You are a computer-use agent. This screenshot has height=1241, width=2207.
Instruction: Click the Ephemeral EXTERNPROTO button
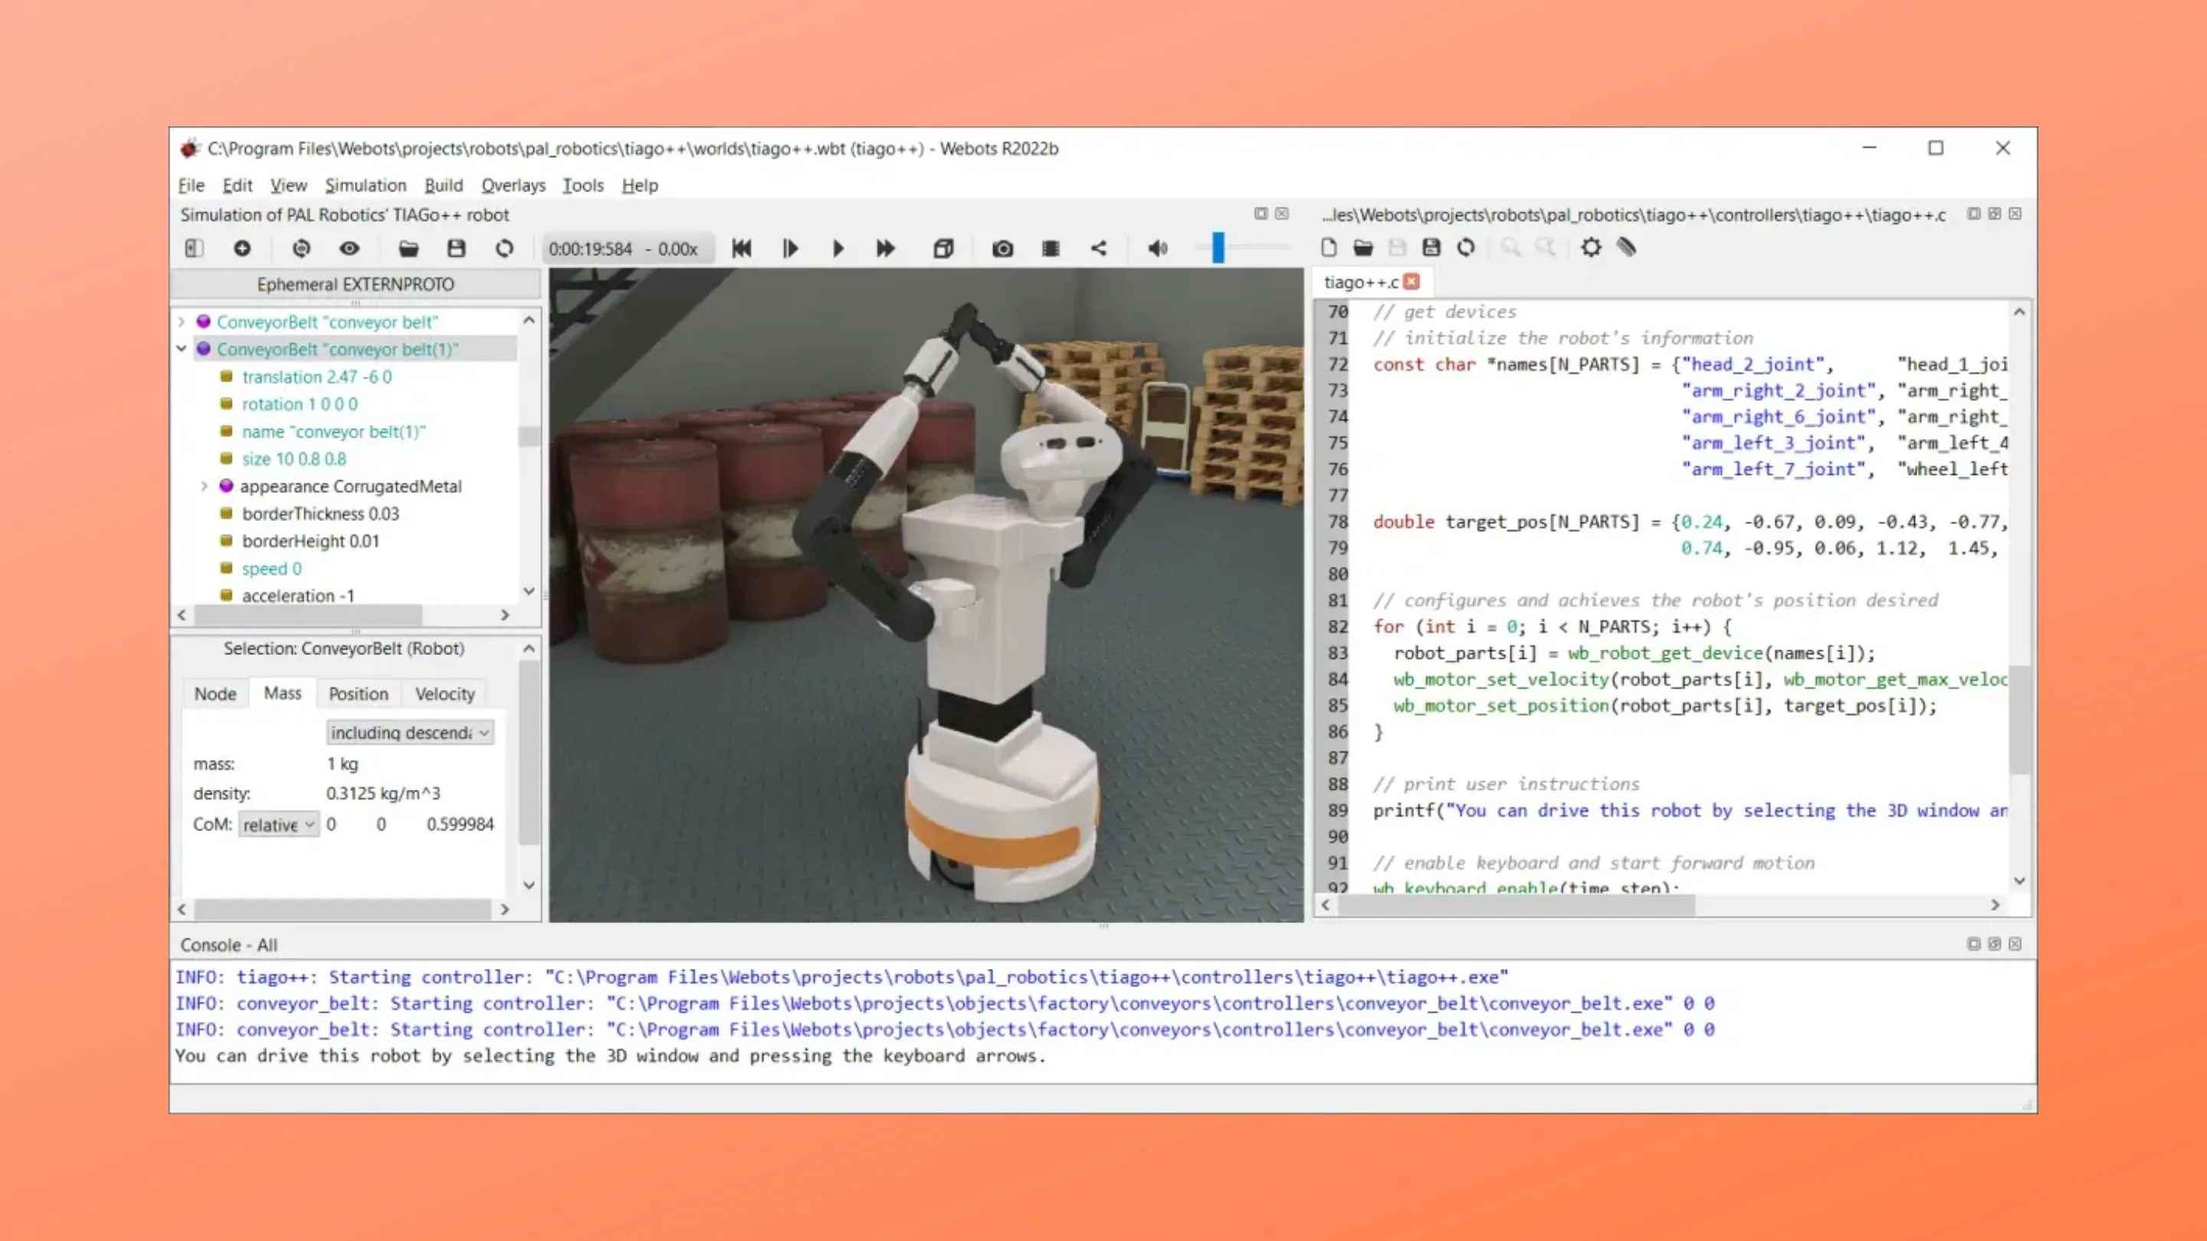pos(356,284)
